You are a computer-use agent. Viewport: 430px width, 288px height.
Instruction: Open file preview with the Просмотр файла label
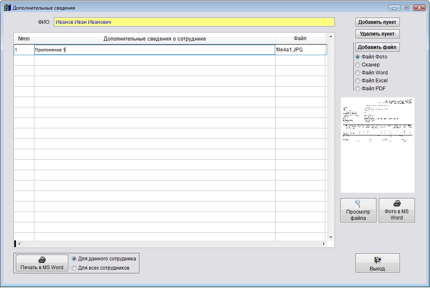[x=358, y=215]
